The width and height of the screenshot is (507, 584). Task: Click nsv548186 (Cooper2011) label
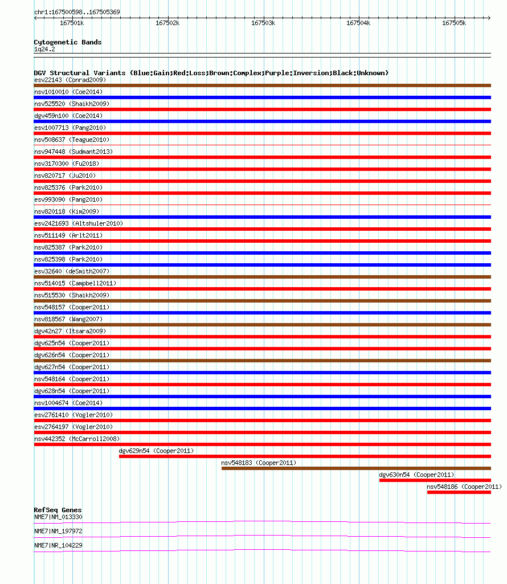pos(464,487)
